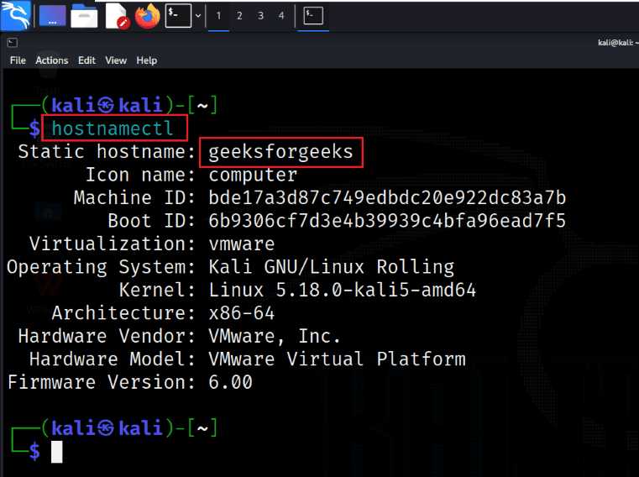The height and width of the screenshot is (477, 639).
Task: Switch to workspace 3
Action: [260, 15]
